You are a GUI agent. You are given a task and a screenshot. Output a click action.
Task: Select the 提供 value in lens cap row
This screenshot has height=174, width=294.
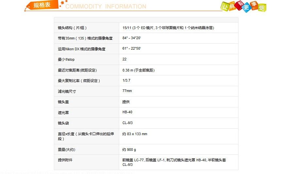(126, 102)
